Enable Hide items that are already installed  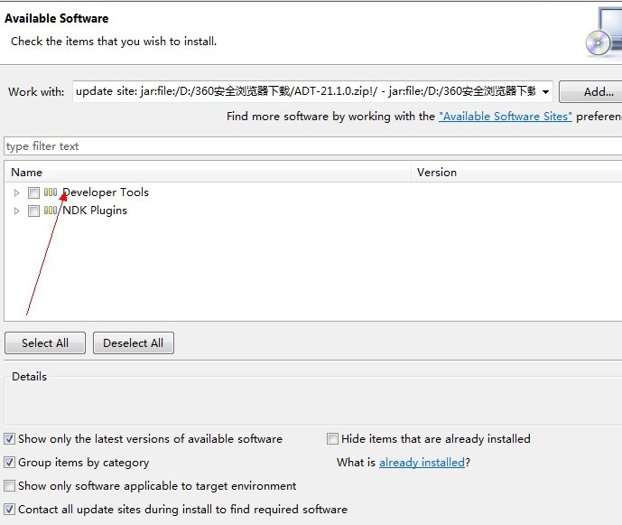pos(333,439)
